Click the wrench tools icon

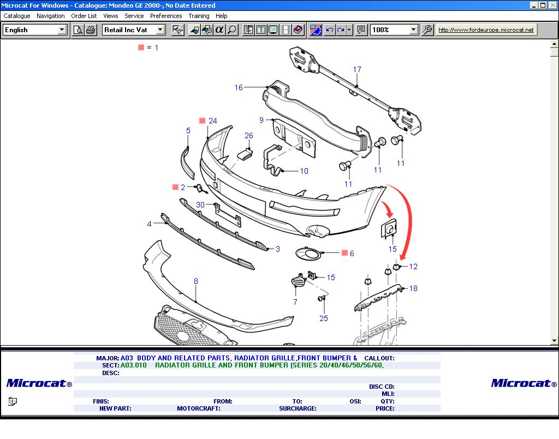click(427, 30)
